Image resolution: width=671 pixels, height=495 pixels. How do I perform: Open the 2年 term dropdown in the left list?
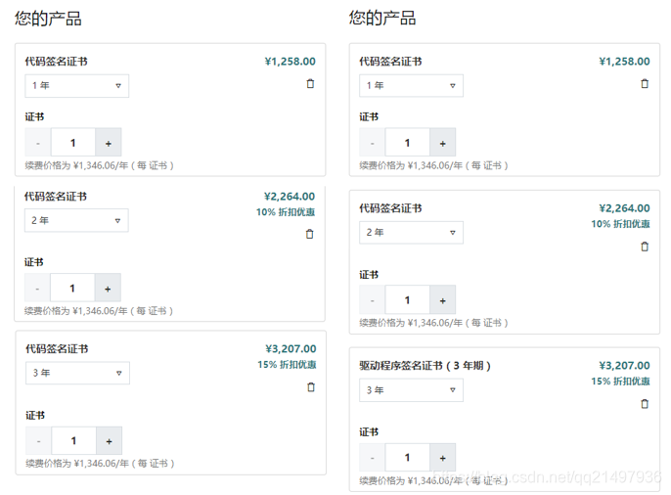(x=76, y=220)
